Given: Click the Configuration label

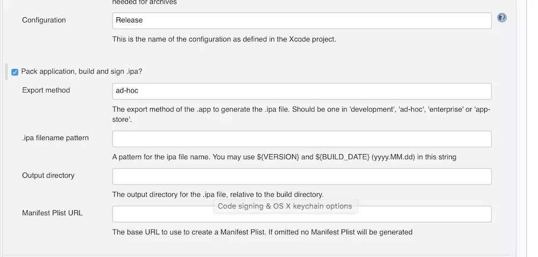Looking at the screenshot, I should [44, 20].
